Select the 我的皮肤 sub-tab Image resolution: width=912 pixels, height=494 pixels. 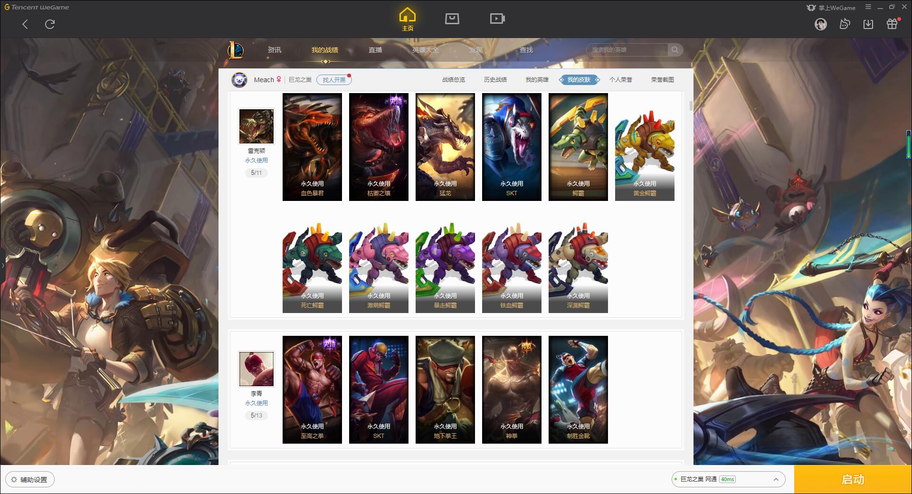pyautogui.click(x=579, y=80)
